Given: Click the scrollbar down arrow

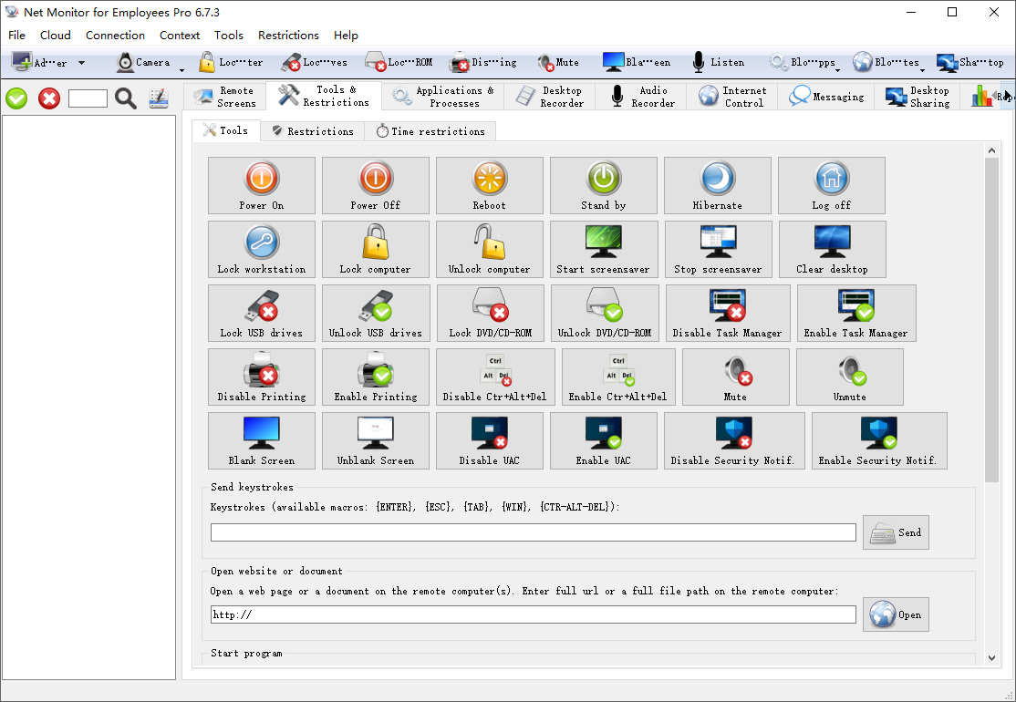Looking at the screenshot, I should coord(991,657).
